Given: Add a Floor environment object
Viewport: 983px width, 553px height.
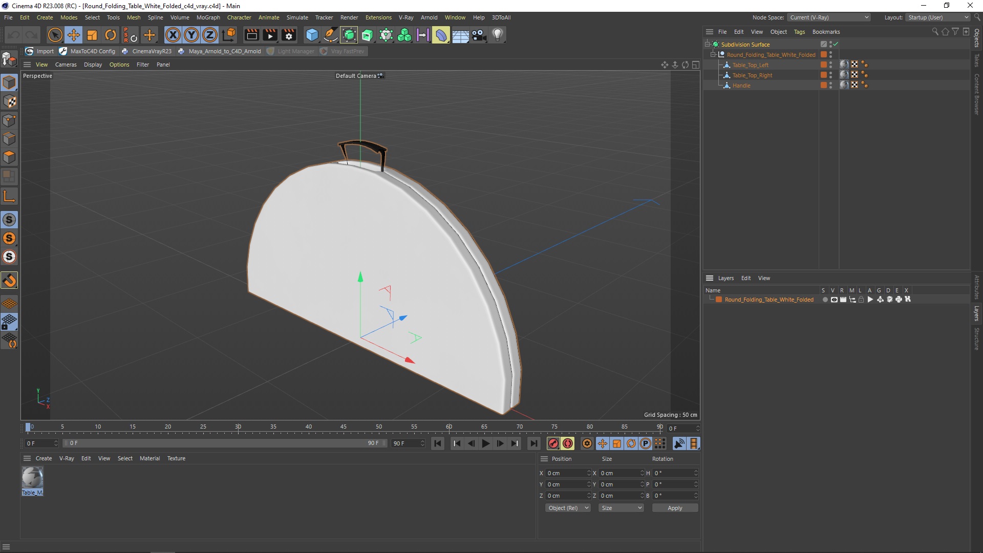Looking at the screenshot, I should (x=460, y=35).
